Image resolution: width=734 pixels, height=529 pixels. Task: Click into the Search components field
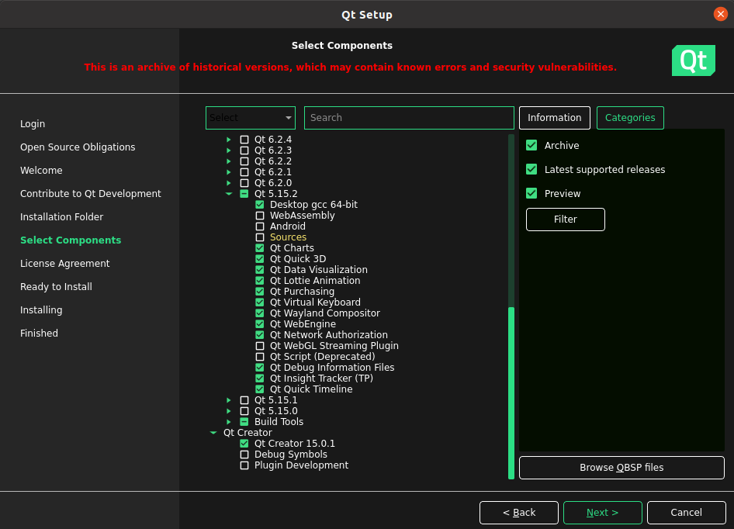tap(409, 118)
